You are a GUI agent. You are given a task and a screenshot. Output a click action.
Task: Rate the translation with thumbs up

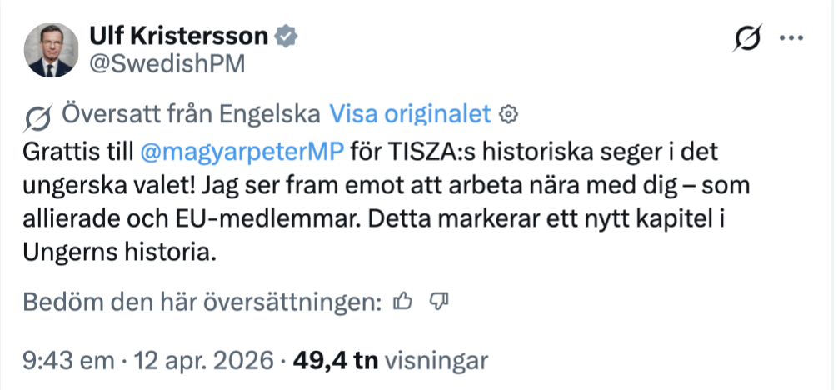tap(403, 302)
